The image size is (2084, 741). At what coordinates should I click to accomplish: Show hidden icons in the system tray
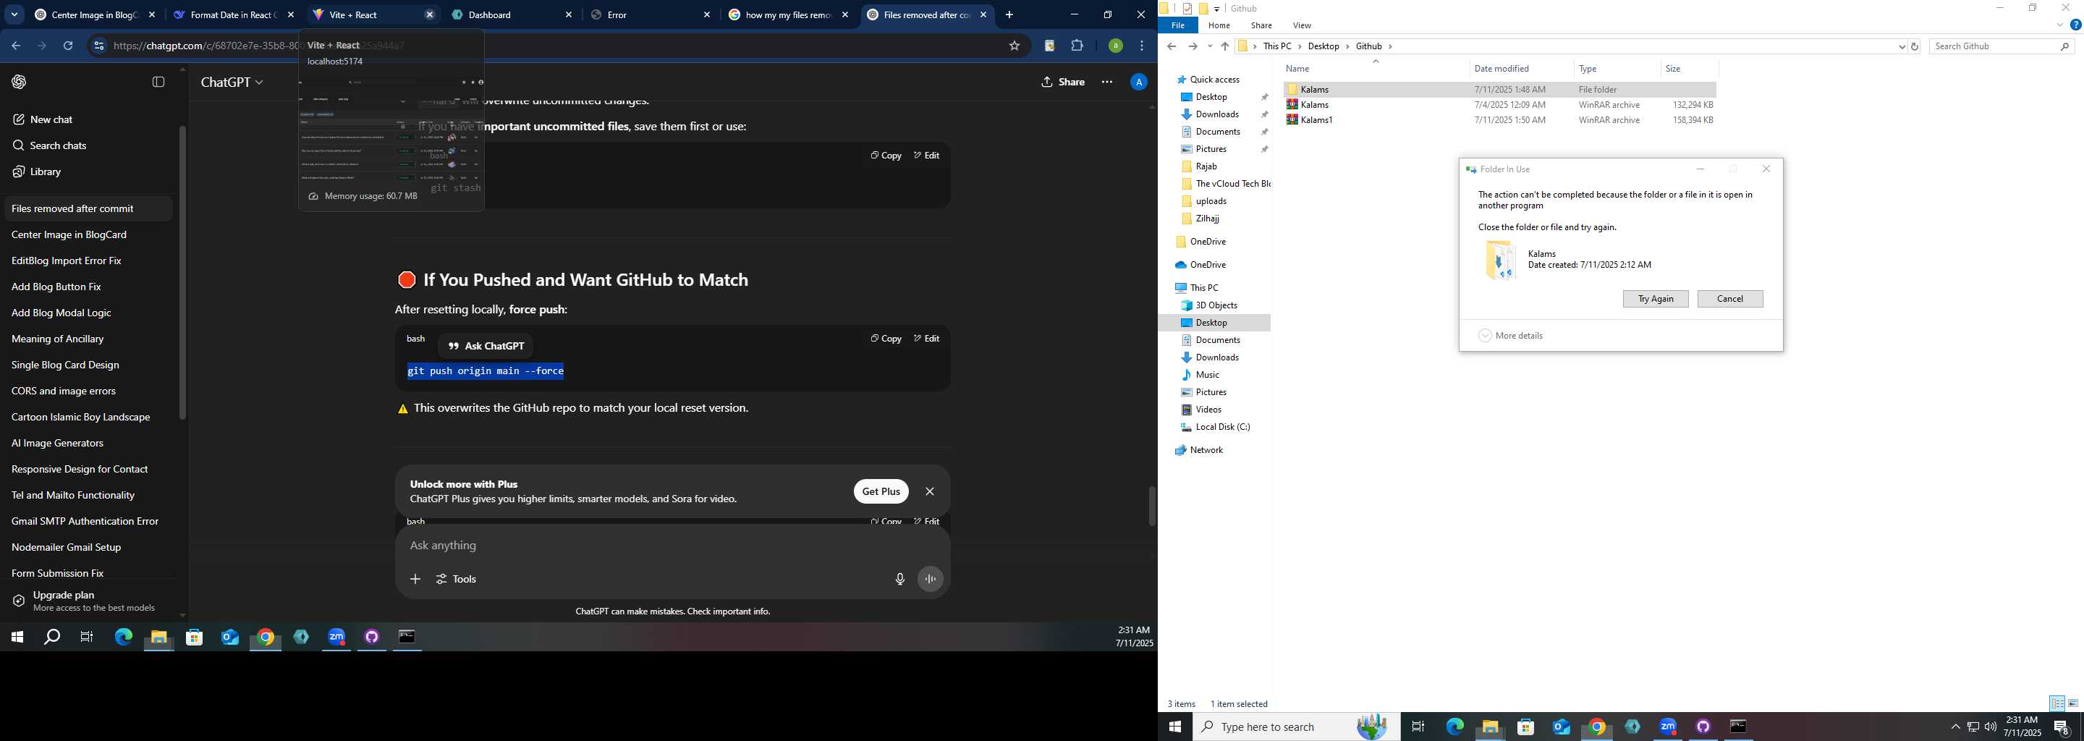pyautogui.click(x=1955, y=727)
